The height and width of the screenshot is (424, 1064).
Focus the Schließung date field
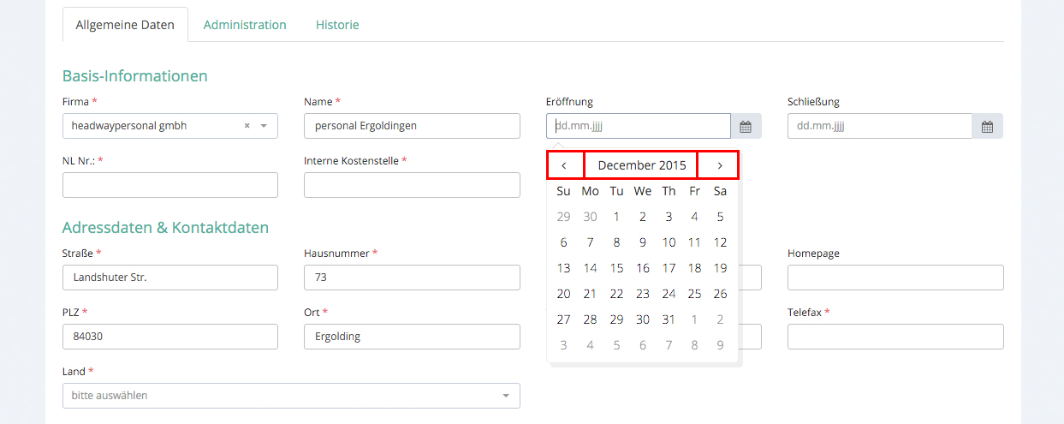879,126
